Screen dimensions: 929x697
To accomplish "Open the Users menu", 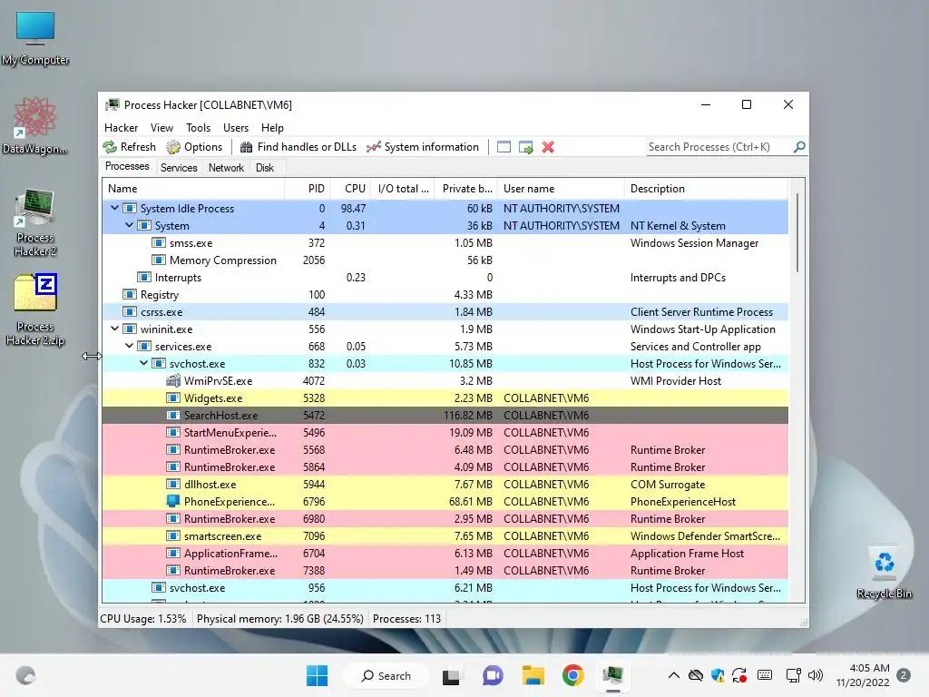I will coord(236,127).
